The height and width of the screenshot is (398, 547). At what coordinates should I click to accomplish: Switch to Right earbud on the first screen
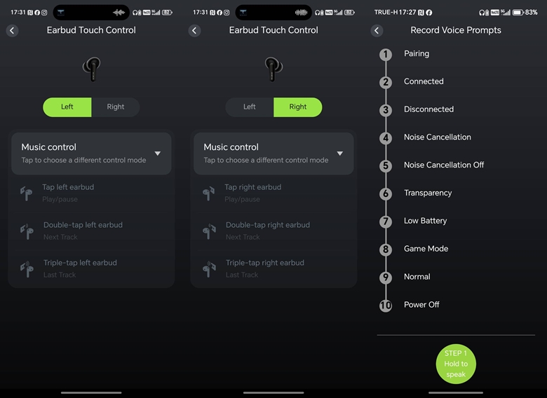pos(116,107)
